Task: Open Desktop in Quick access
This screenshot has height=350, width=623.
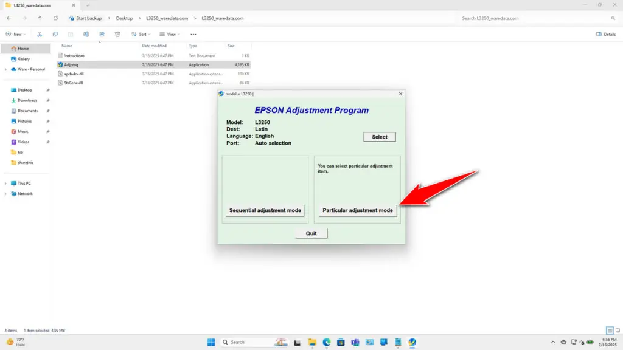Action: coord(26,90)
